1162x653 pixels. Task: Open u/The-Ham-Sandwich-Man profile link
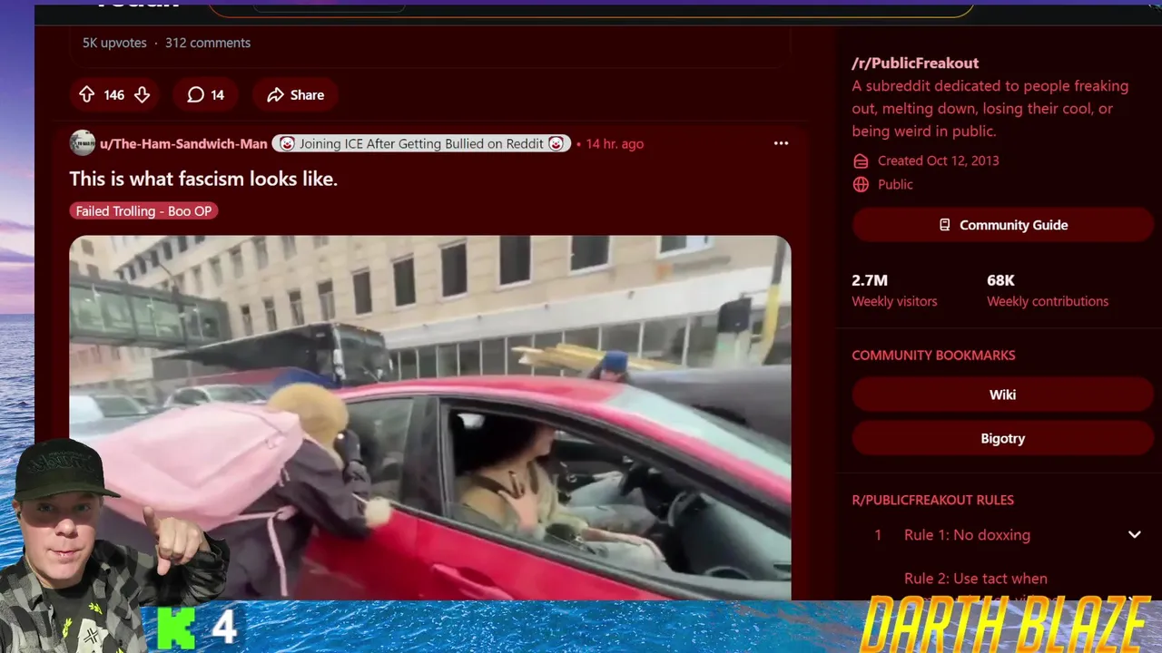click(183, 143)
